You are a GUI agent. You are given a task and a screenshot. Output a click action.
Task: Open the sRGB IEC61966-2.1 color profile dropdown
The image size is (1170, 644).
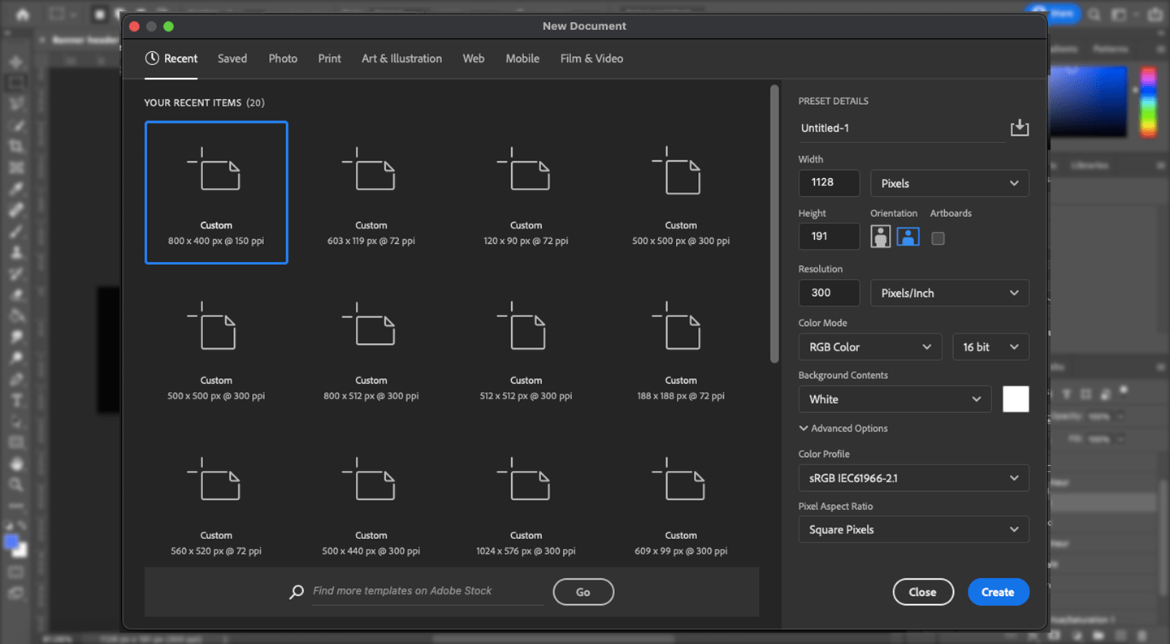tap(914, 478)
